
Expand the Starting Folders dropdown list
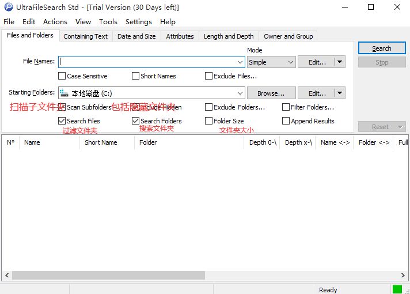(x=240, y=93)
